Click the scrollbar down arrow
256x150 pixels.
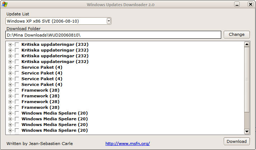[x=247, y=131]
